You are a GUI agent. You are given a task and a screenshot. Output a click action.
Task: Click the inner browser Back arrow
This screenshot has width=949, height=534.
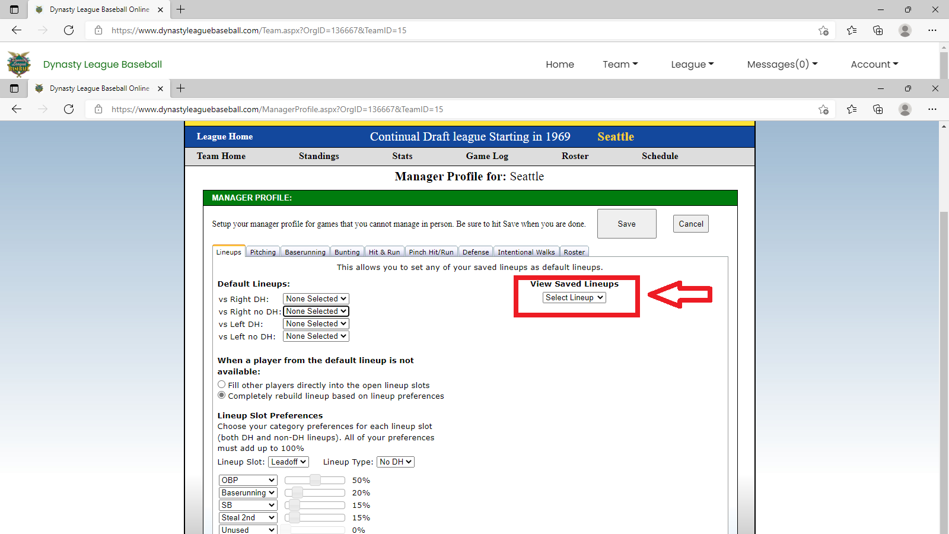point(17,109)
